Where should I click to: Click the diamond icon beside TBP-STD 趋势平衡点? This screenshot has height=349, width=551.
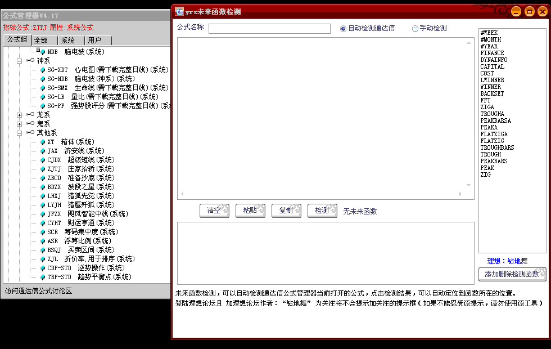coord(43,277)
